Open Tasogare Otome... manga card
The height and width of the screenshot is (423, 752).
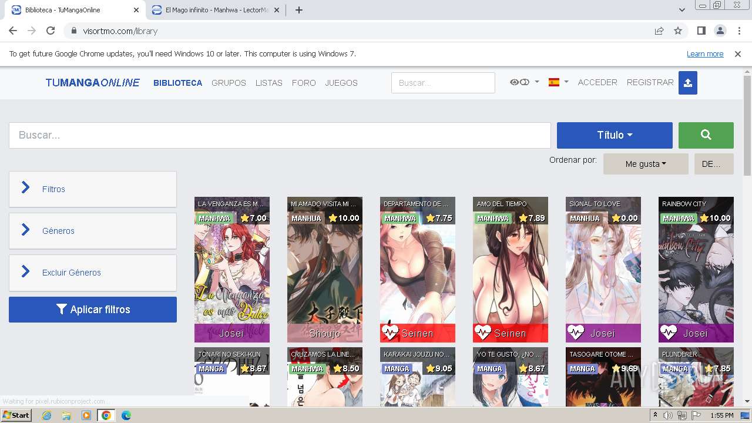click(x=603, y=377)
